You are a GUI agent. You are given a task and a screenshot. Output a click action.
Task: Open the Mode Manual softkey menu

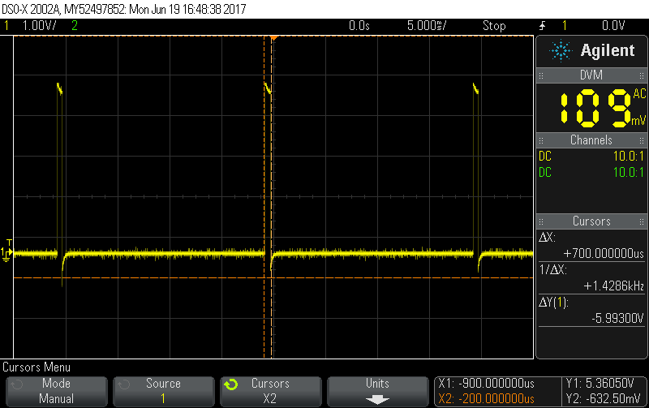point(56,391)
